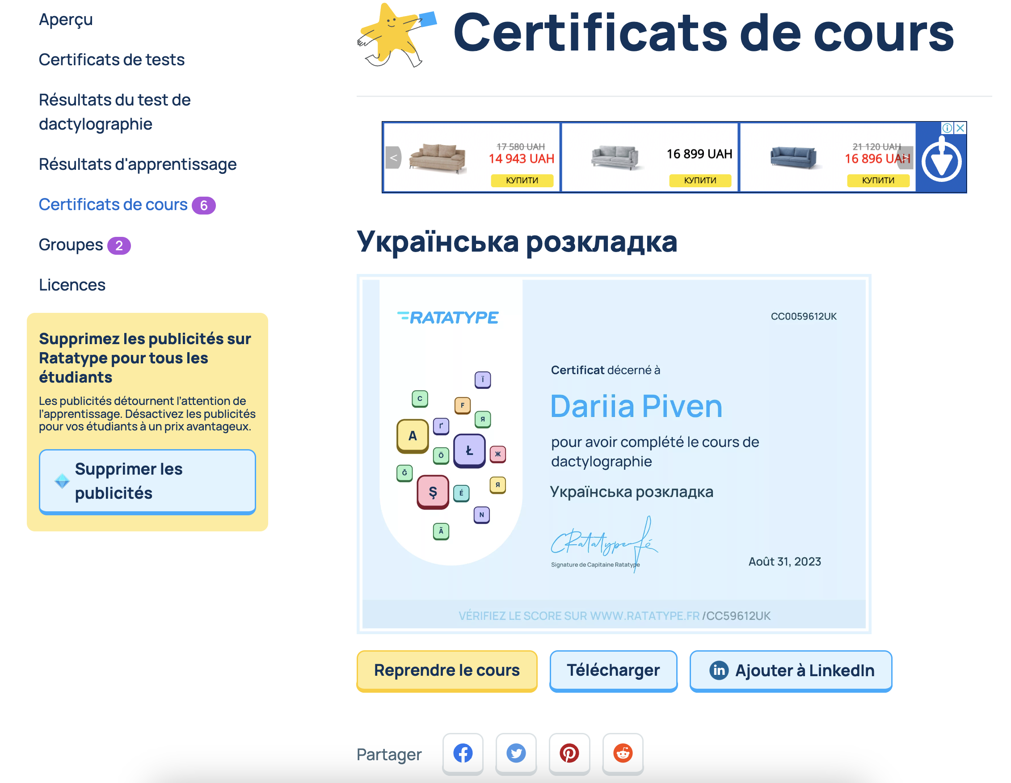Click Купити under 16 896 UAH sofa
The image size is (1011, 783).
(878, 180)
